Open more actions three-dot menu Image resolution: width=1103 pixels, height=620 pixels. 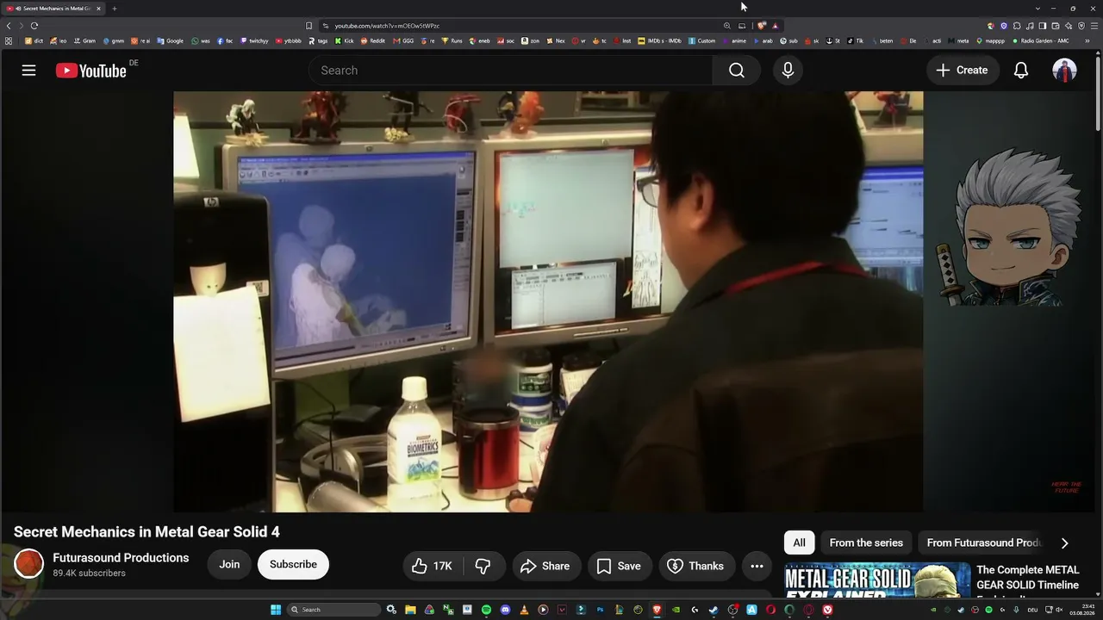757,566
